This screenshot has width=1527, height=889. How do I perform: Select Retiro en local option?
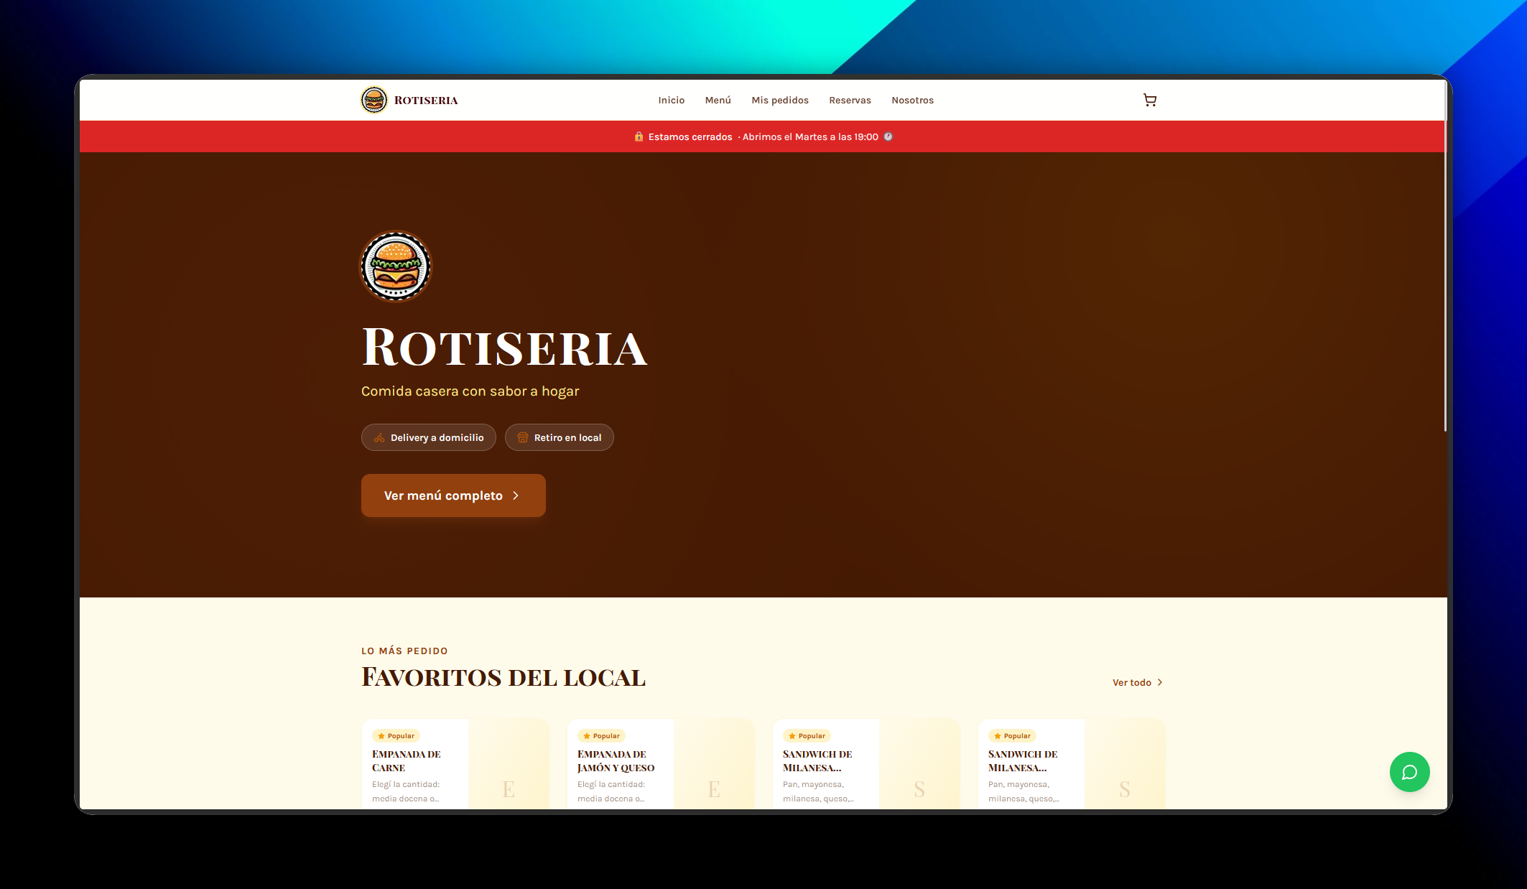pos(560,437)
